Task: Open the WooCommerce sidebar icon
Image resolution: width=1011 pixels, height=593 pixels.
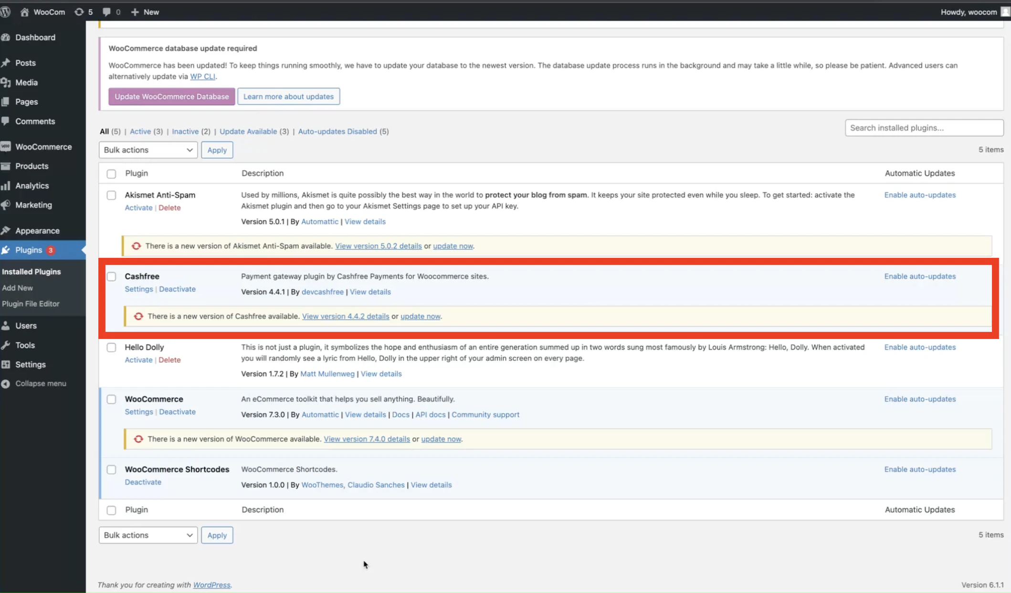Action: click(6, 147)
